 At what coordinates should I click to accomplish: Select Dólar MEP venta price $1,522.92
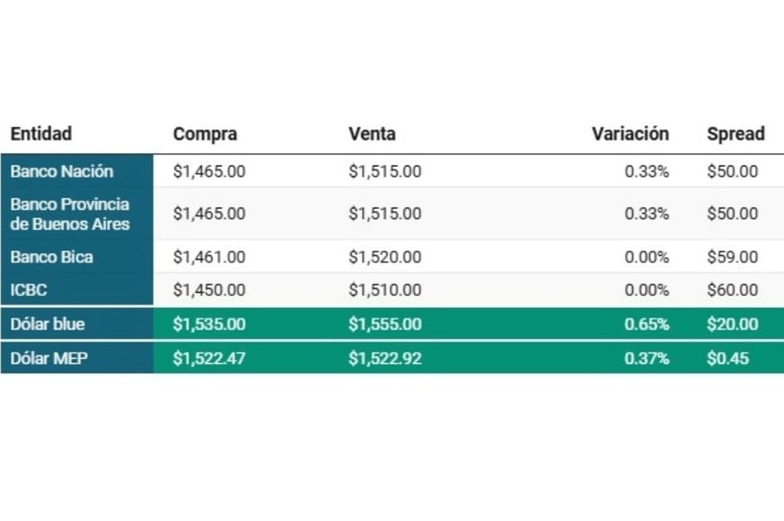385,359
